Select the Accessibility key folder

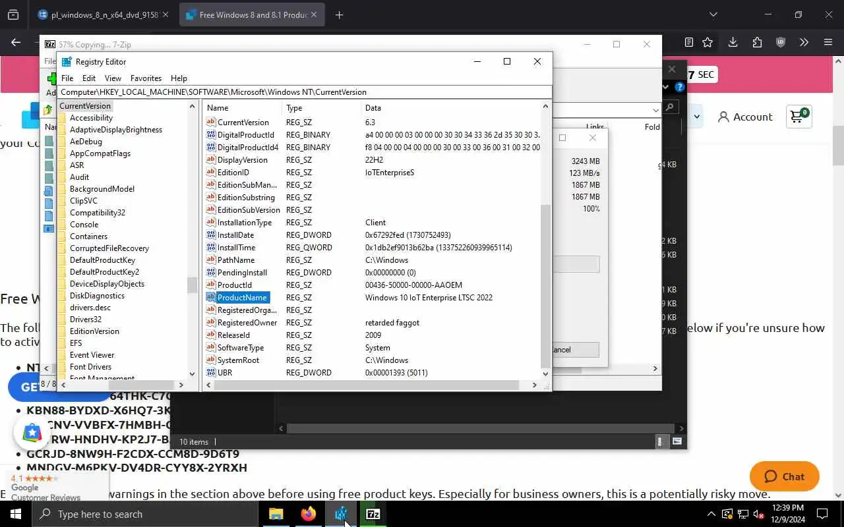pos(91,118)
